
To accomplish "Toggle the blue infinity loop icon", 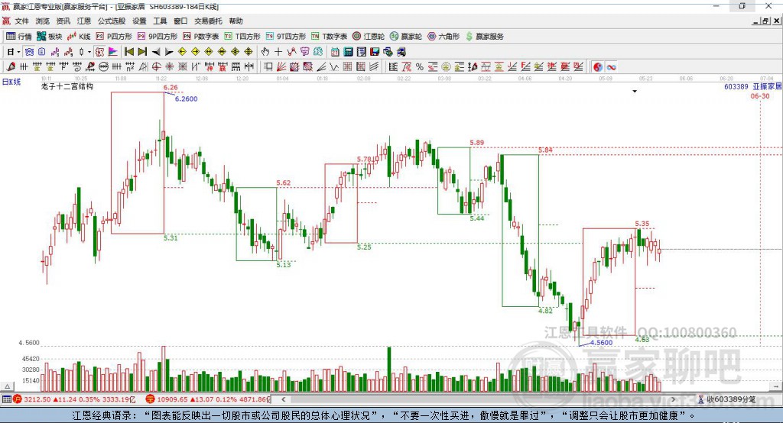I will click(611, 67).
